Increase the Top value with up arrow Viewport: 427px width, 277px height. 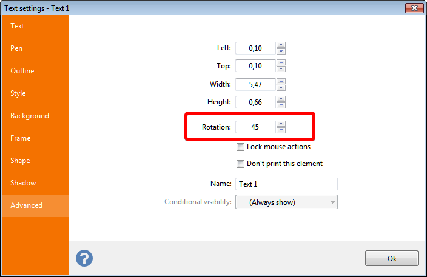pos(281,63)
